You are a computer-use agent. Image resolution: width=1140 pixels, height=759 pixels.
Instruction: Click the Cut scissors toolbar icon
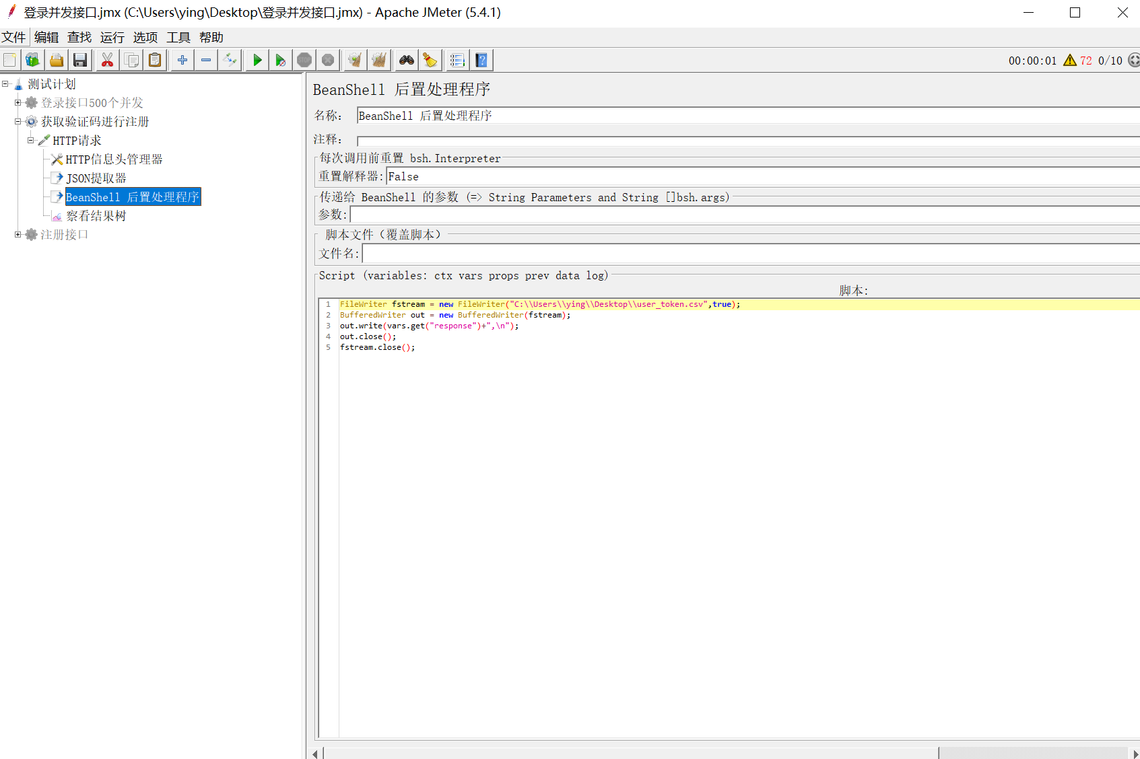(x=107, y=61)
